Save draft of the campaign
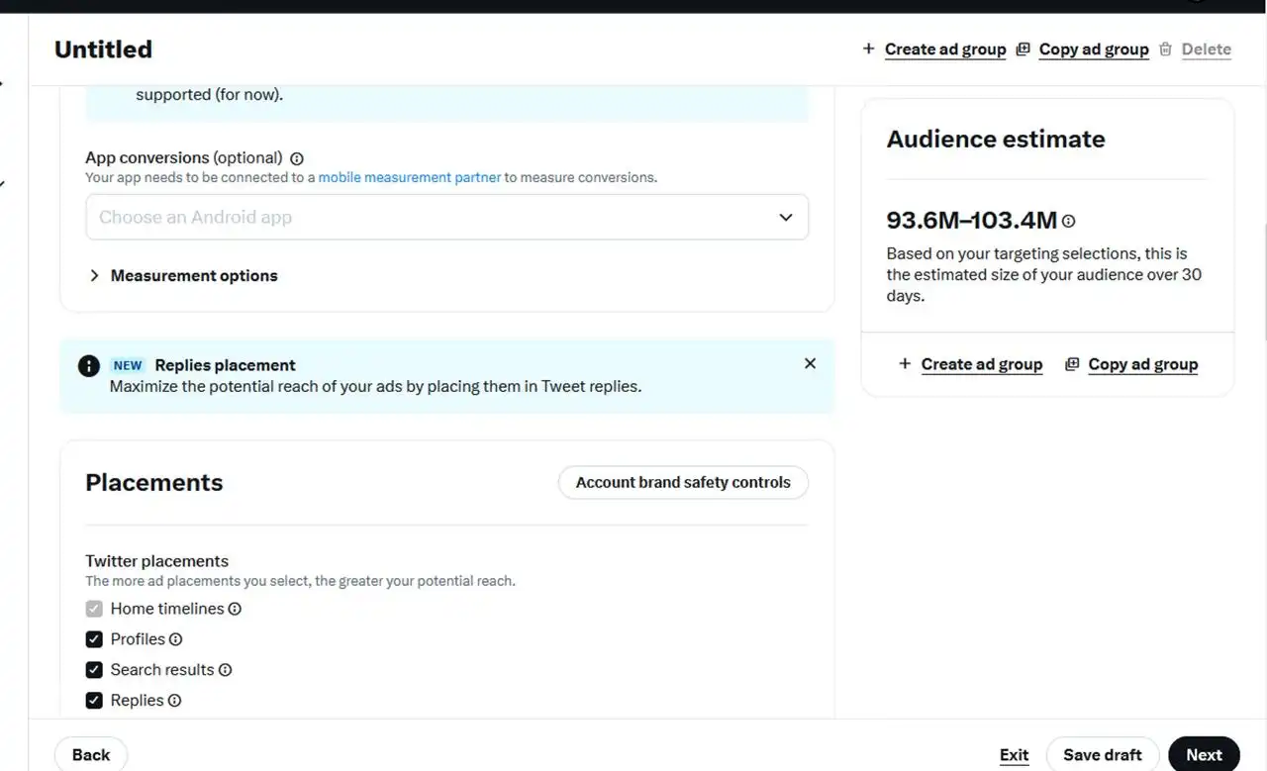The width and height of the screenshot is (1267, 771). 1102,755
